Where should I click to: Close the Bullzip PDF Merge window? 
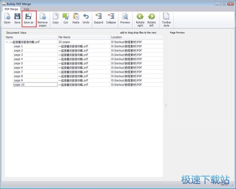(231, 4)
